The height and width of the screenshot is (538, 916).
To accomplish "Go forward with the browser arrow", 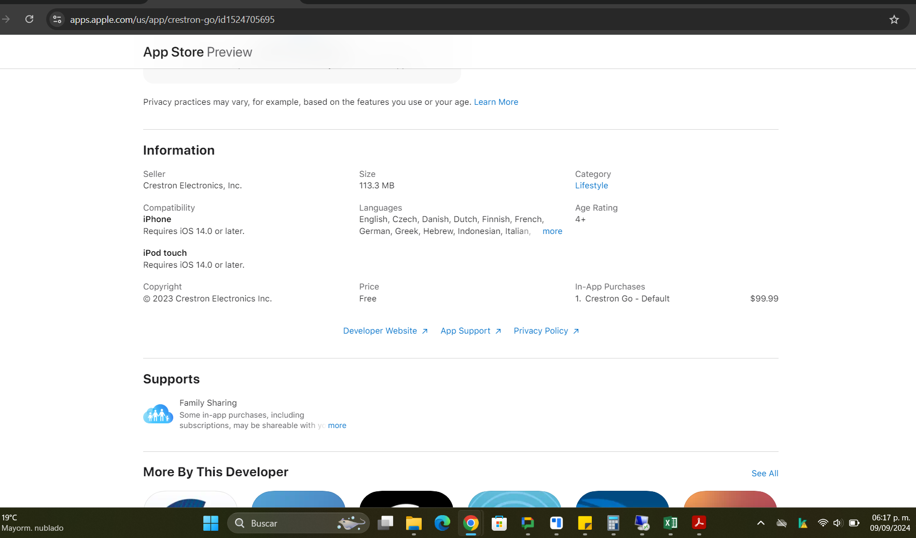I will [x=6, y=19].
